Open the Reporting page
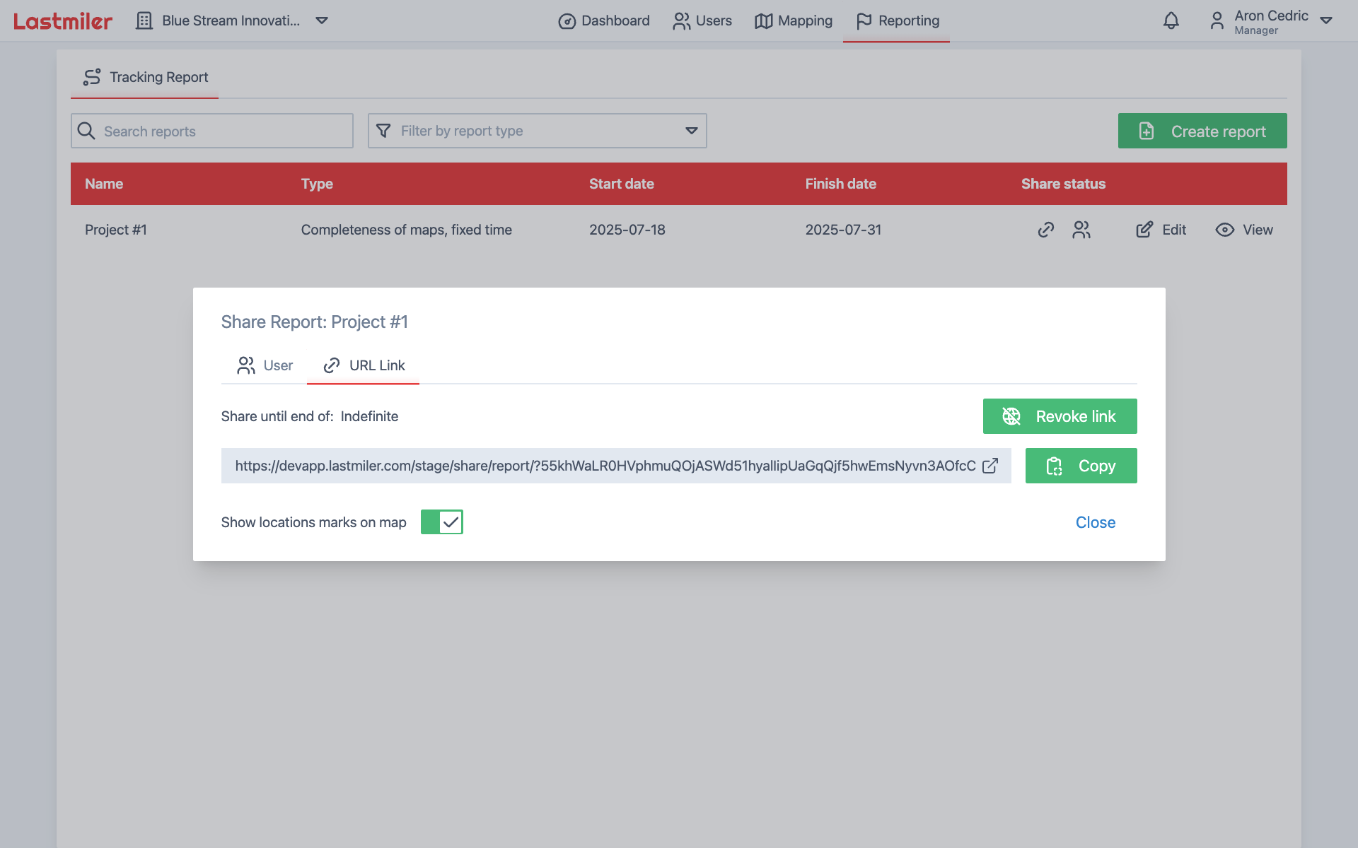Viewport: 1358px width, 848px height. pyautogui.click(x=897, y=21)
